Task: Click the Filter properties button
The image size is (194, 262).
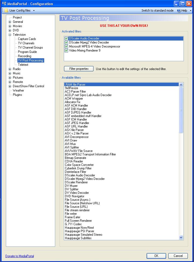Action: [79, 69]
